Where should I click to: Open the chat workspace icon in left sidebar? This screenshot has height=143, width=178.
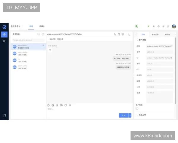click(4, 34)
